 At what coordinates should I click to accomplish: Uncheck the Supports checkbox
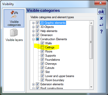point(42,56)
